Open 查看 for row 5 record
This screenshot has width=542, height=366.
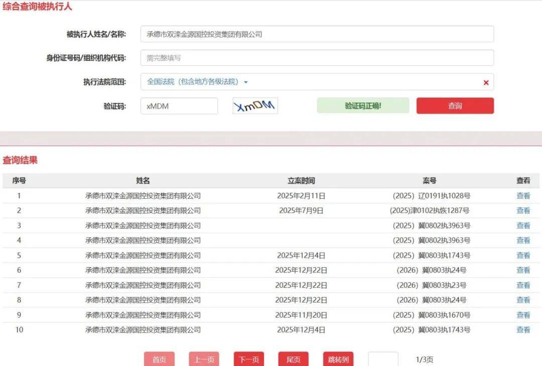click(x=523, y=256)
